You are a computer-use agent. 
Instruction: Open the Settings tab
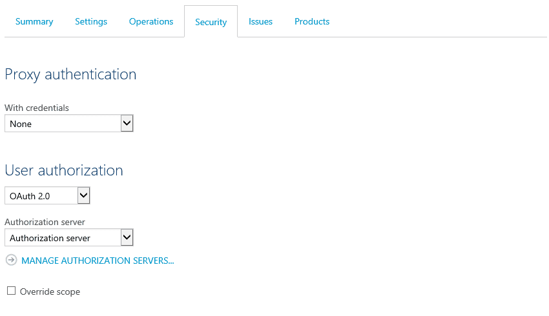pyautogui.click(x=91, y=21)
